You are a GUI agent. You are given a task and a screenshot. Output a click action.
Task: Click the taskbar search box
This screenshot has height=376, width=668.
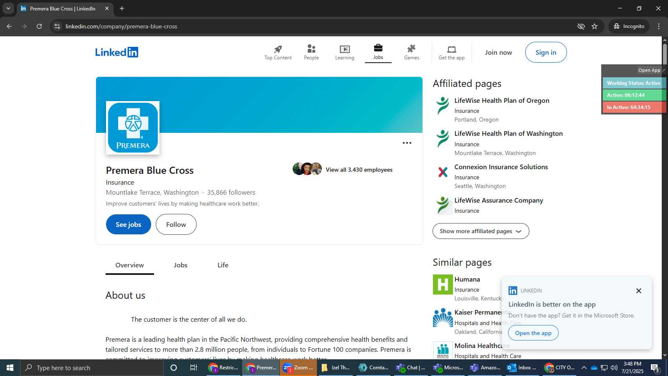point(92,368)
